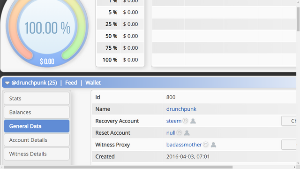Click the Witness Proxy label
The width and height of the screenshot is (300, 169).
coord(112,145)
